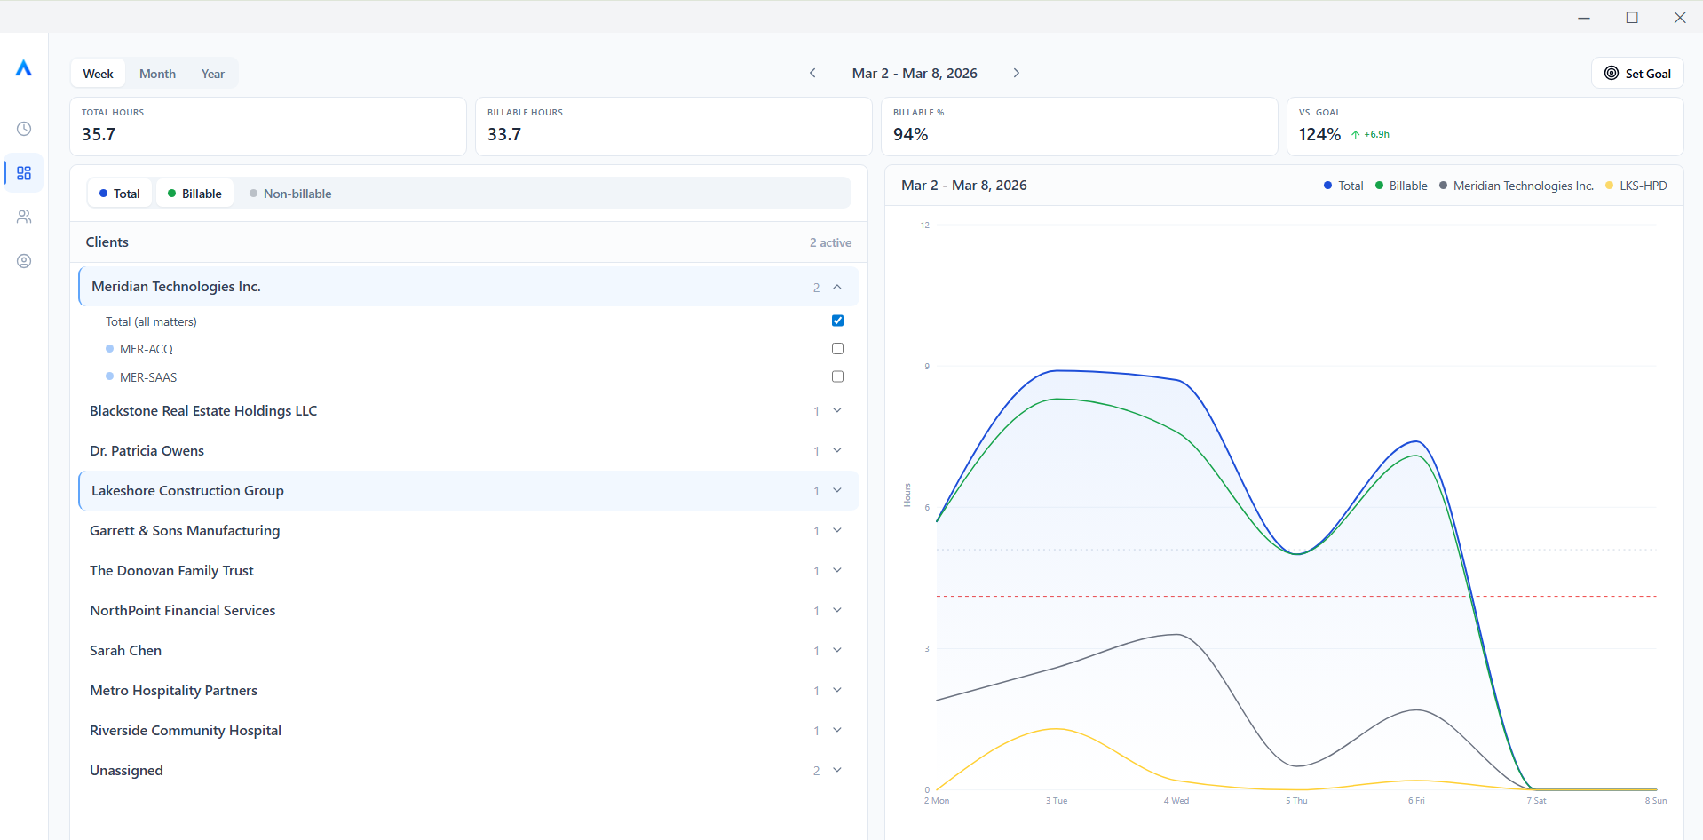
Task: Open the clients people icon in sidebar
Action: pos(24,217)
